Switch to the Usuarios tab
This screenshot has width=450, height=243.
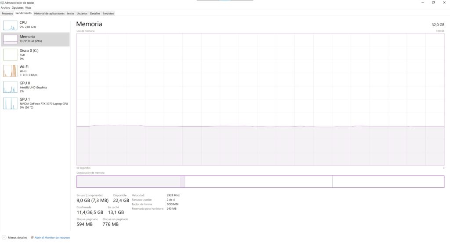(x=82, y=14)
